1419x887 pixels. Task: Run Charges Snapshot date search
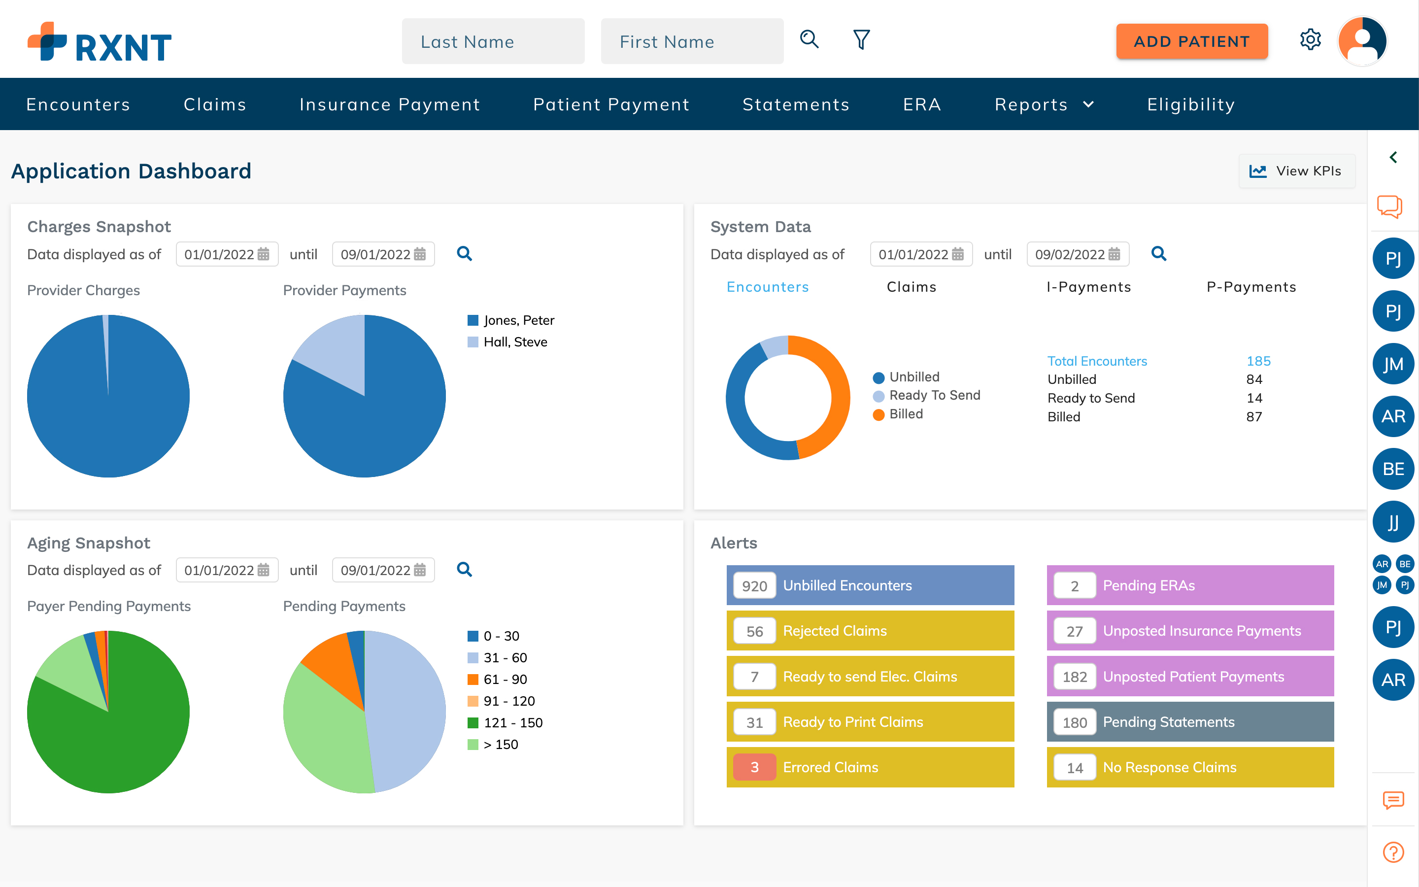click(x=465, y=253)
